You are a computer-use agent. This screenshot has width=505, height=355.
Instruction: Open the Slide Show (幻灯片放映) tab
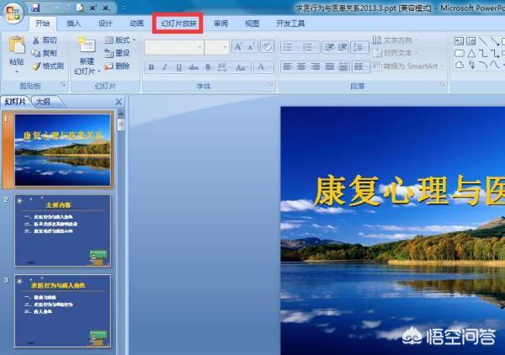click(x=178, y=24)
